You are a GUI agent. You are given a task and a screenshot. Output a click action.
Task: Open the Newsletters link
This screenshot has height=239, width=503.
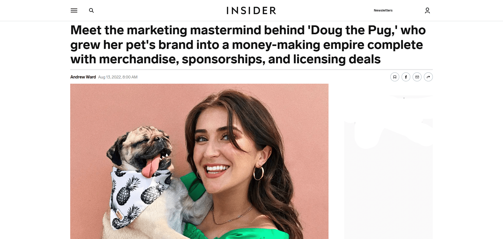click(x=383, y=10)
